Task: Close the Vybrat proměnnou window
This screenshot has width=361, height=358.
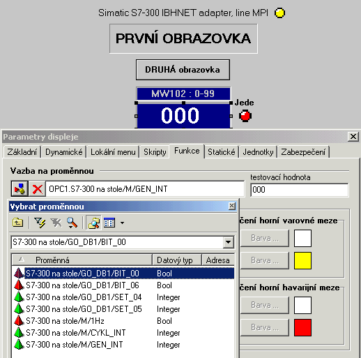Action: 231,206
